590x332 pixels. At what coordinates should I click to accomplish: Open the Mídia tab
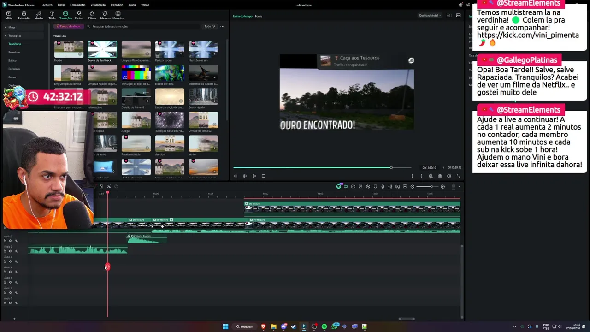pyautogui.click(x=8, y=15)
